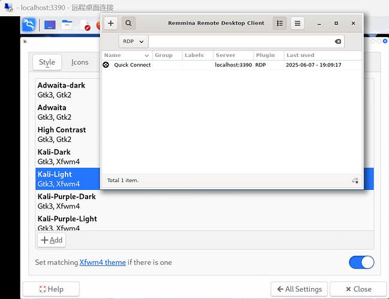Open Help in Appearance window
Screen dimensions: 389x299
point(51,289)
